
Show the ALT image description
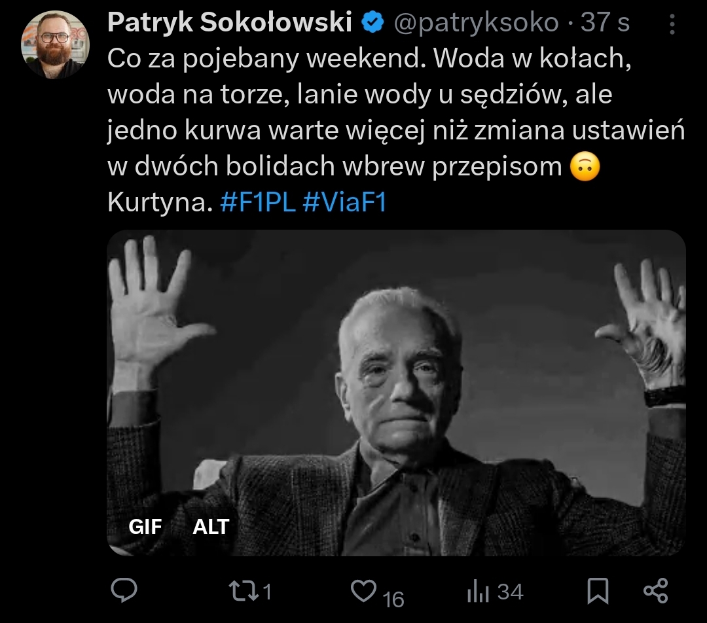pyautogui.click(x=211, y=527)
